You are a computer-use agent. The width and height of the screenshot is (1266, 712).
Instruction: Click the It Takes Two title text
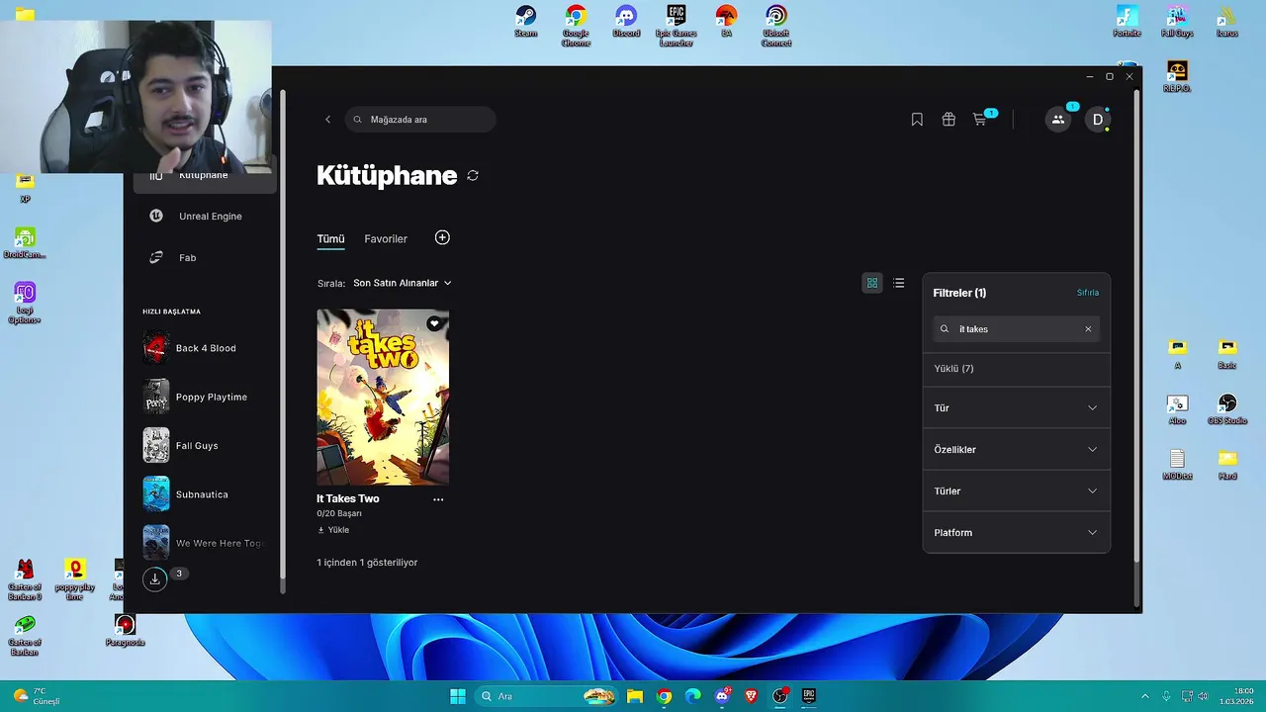point(348,498)
